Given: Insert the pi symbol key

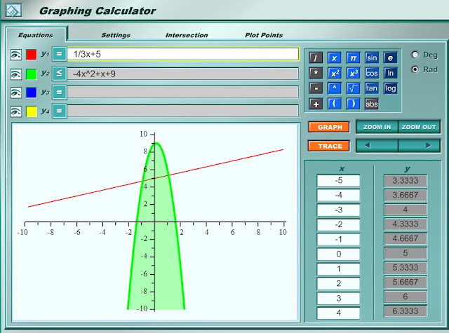Looking at the screenshot, I should tap(353, 58).
